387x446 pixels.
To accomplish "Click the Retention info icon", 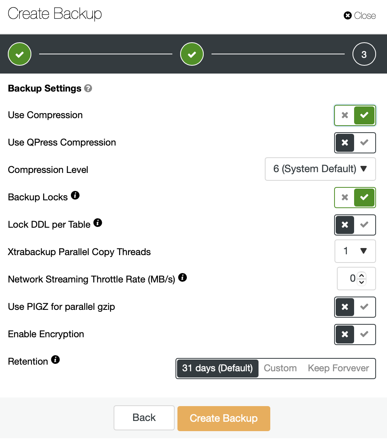I will 56,360.
